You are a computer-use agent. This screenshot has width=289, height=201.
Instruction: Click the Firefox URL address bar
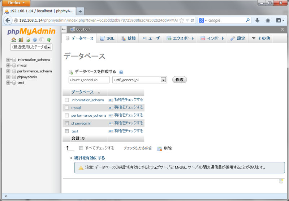pyautogui.click(x=98, y=21)
